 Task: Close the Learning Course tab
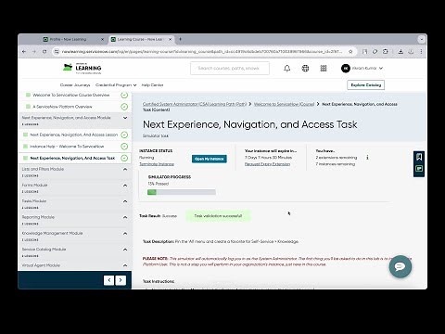point(170,40)
